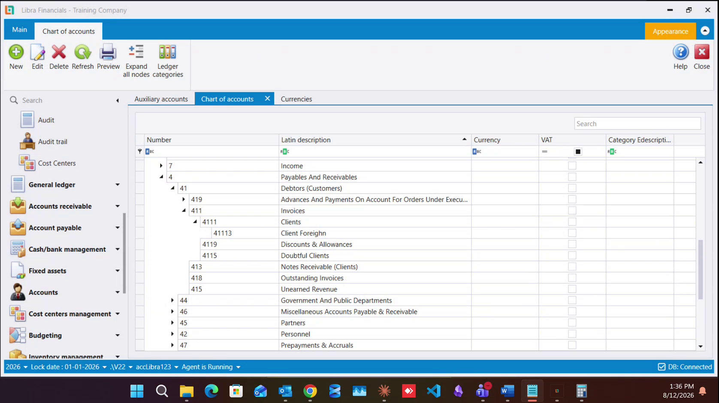Open the Help icon
The width and height of the screenshot is (719, 403).
(x=680, y=52)
